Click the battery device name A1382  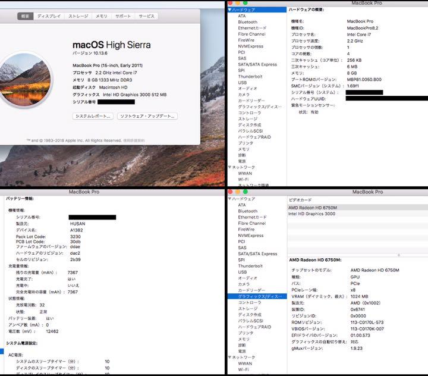click(77, 230)
